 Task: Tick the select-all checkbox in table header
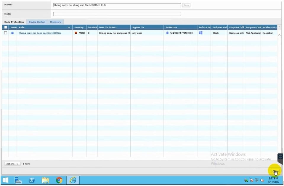coord(6,27)
